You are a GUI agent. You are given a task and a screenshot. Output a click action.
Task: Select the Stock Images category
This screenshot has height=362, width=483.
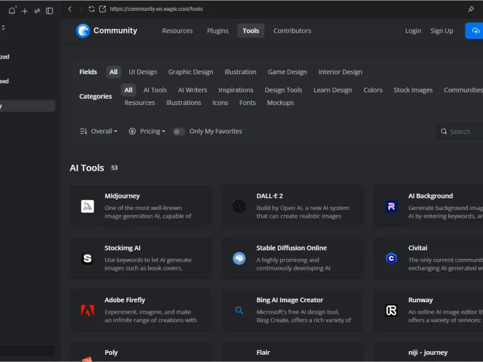[413, 90]
